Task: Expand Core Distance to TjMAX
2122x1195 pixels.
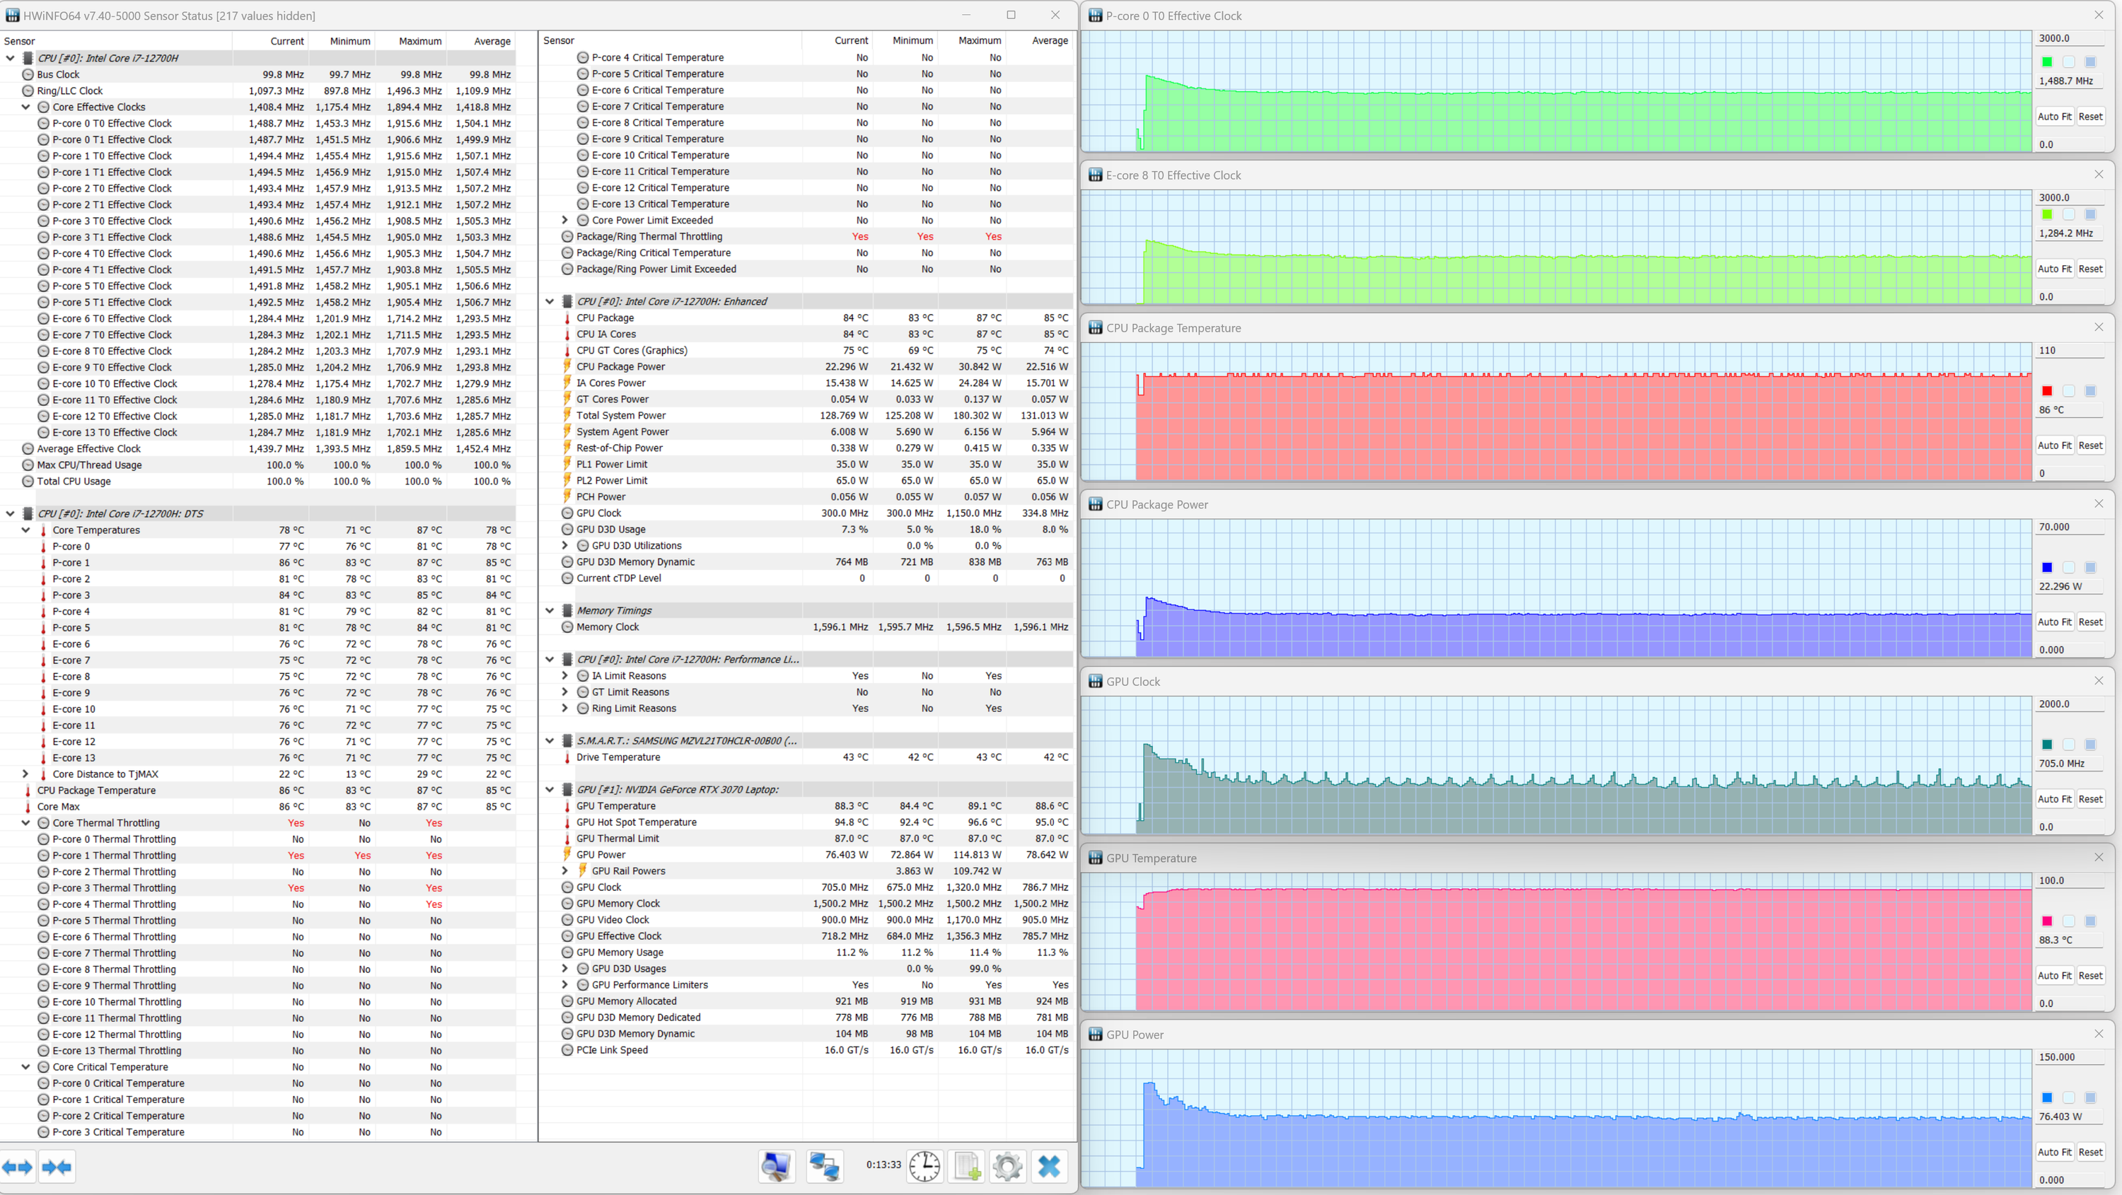Action: coord(25,774)
